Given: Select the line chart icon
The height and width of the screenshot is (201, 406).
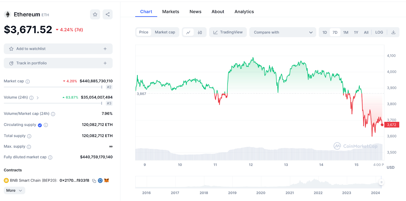Looking at the screenshot, I should pos(188,32).
